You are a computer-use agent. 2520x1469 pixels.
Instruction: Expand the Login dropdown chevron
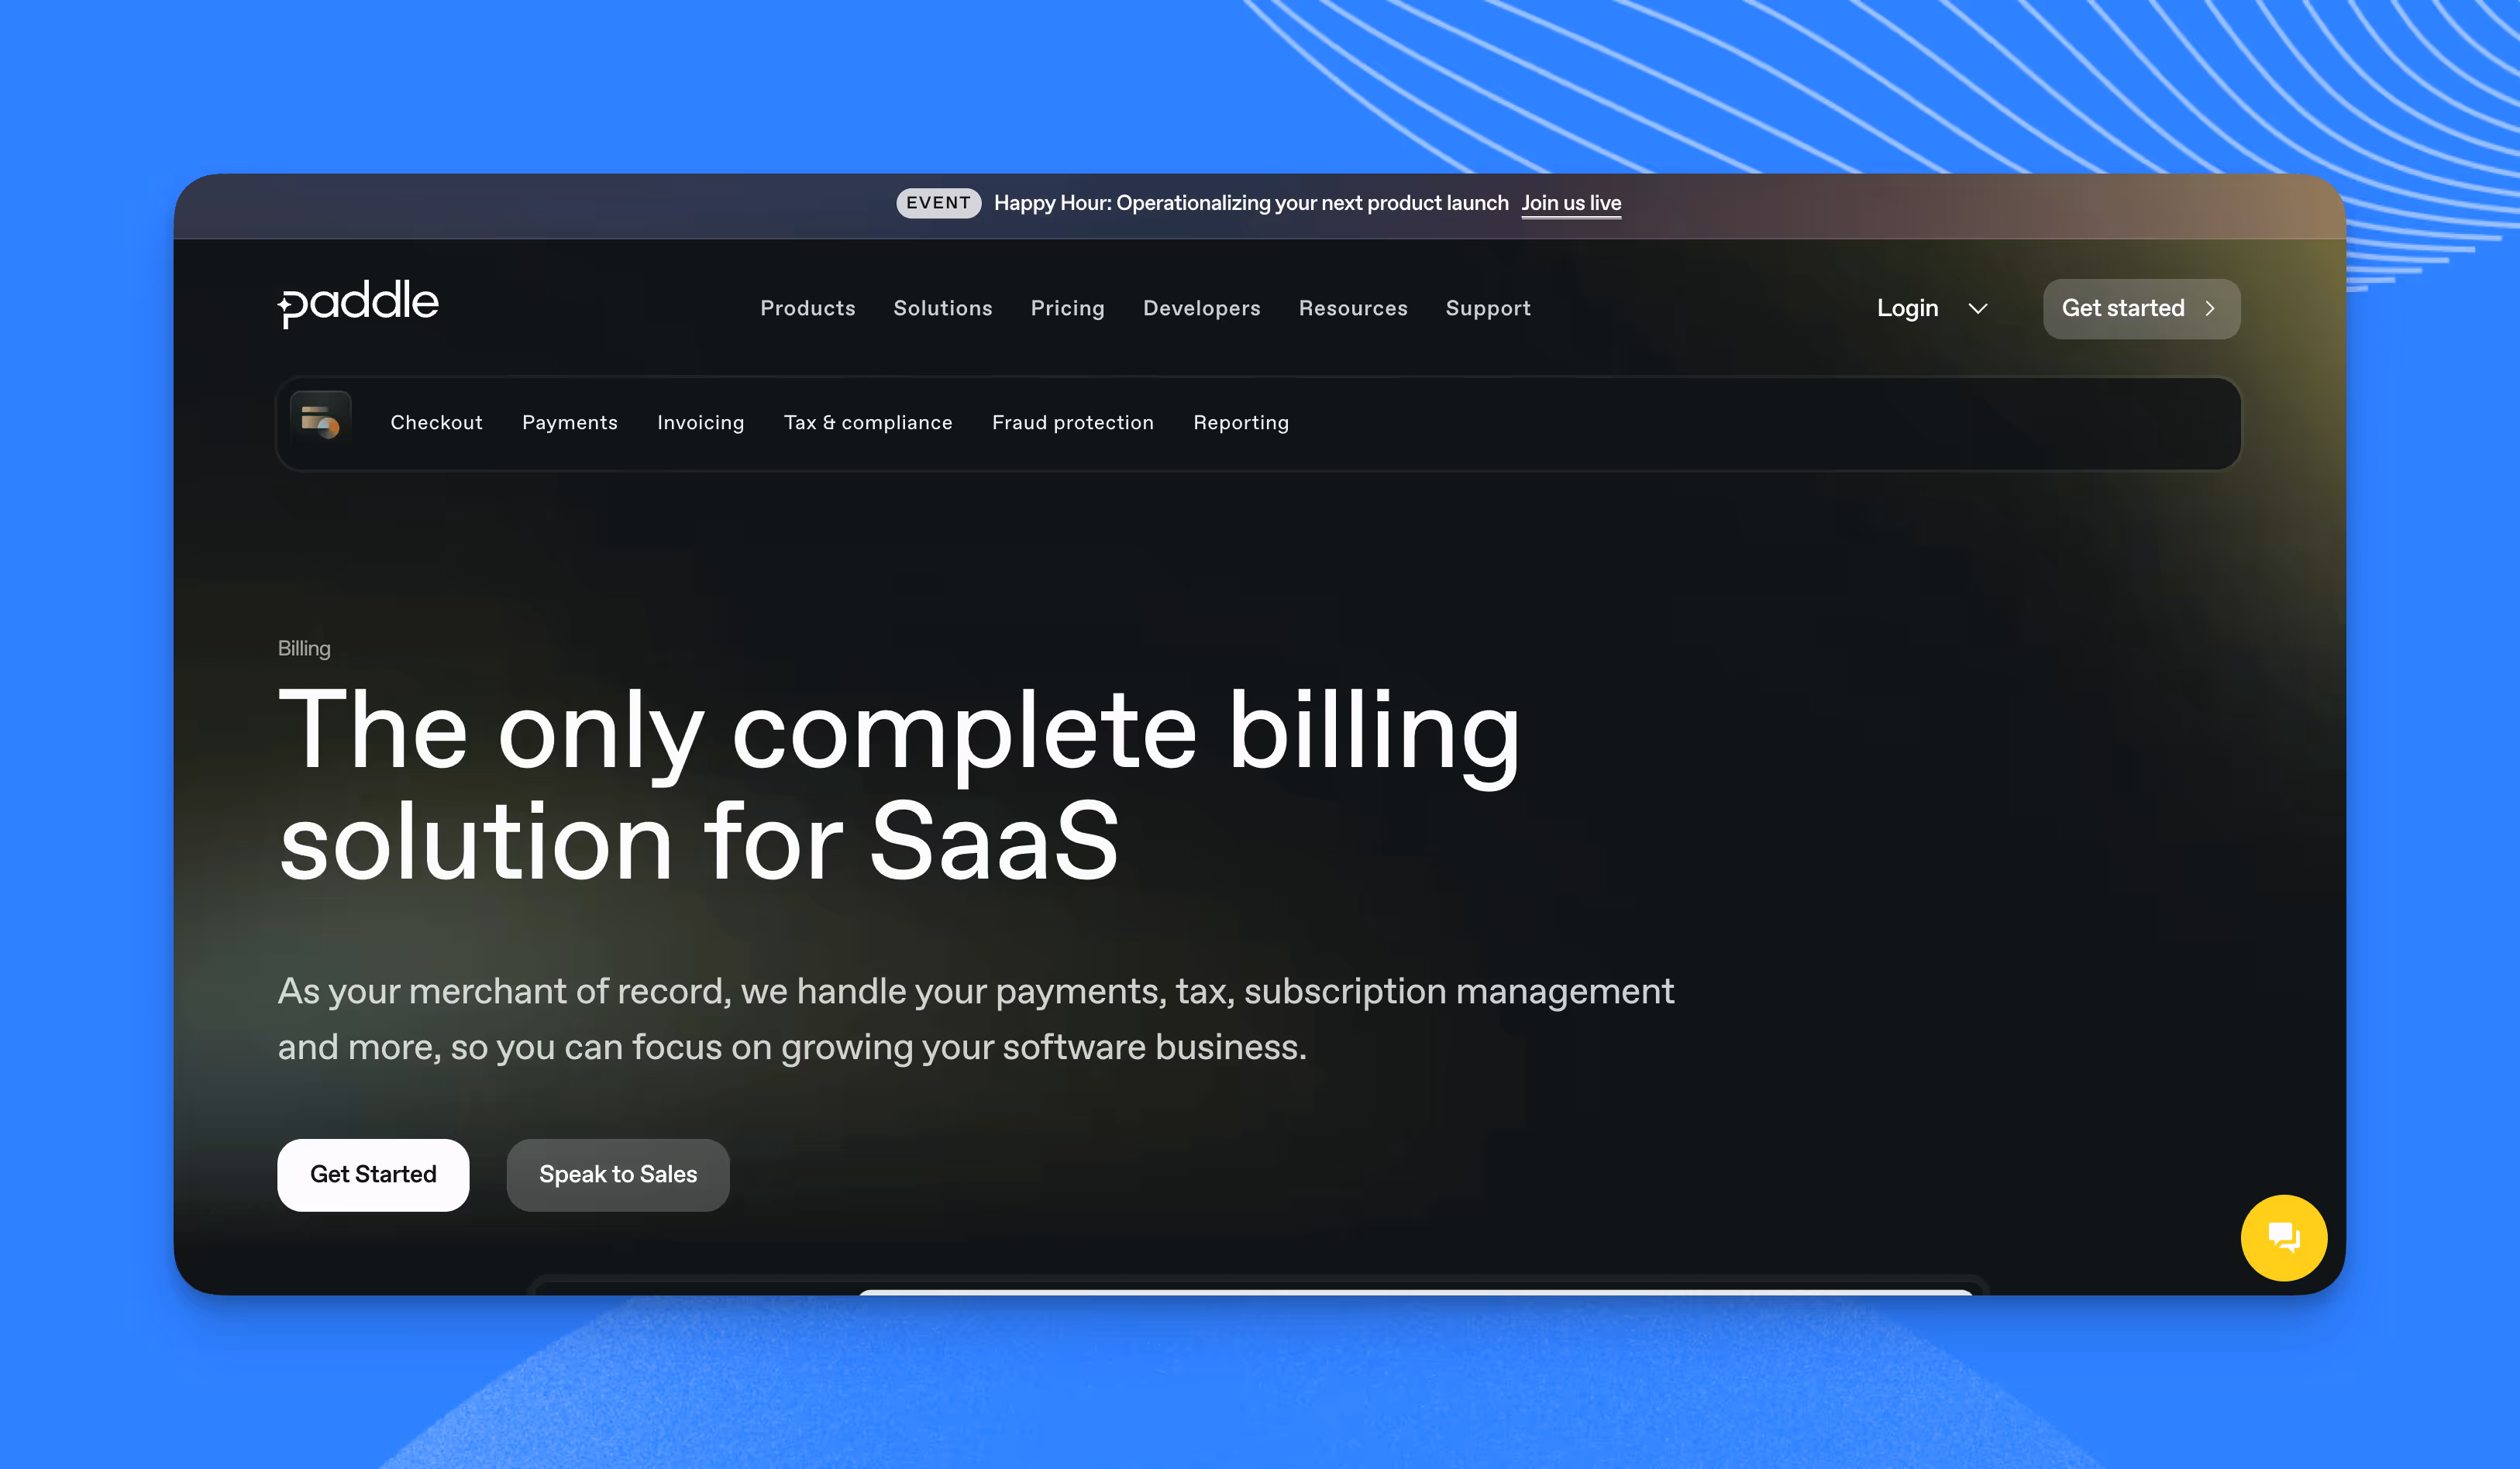(x=1977, y=309)
